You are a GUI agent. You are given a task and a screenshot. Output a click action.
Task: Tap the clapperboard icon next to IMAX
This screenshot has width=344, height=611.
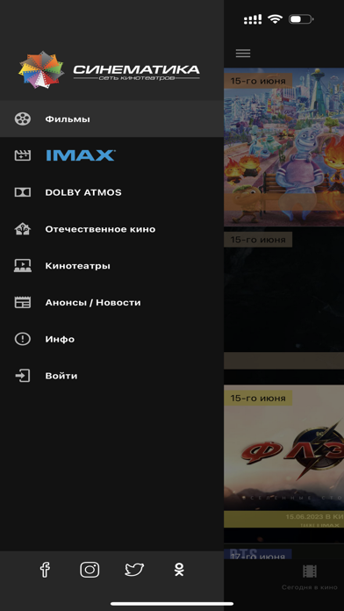[23, 155]
